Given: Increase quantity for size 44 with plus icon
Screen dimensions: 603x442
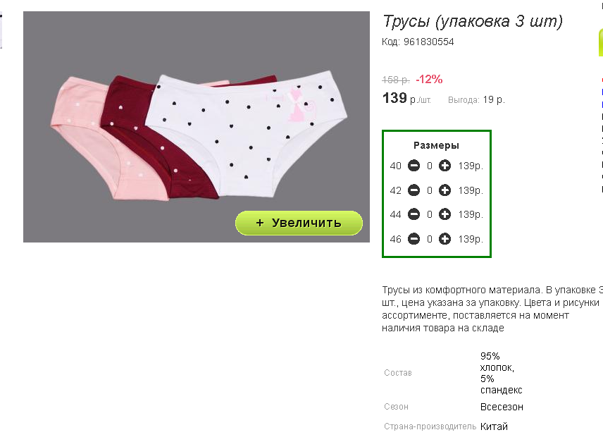Looking at the screenshot, I should coord(445,214).
